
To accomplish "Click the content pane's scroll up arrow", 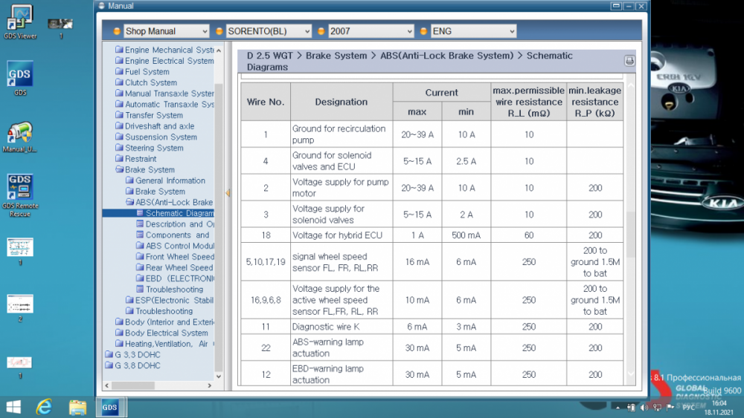I will coord(631,85).
